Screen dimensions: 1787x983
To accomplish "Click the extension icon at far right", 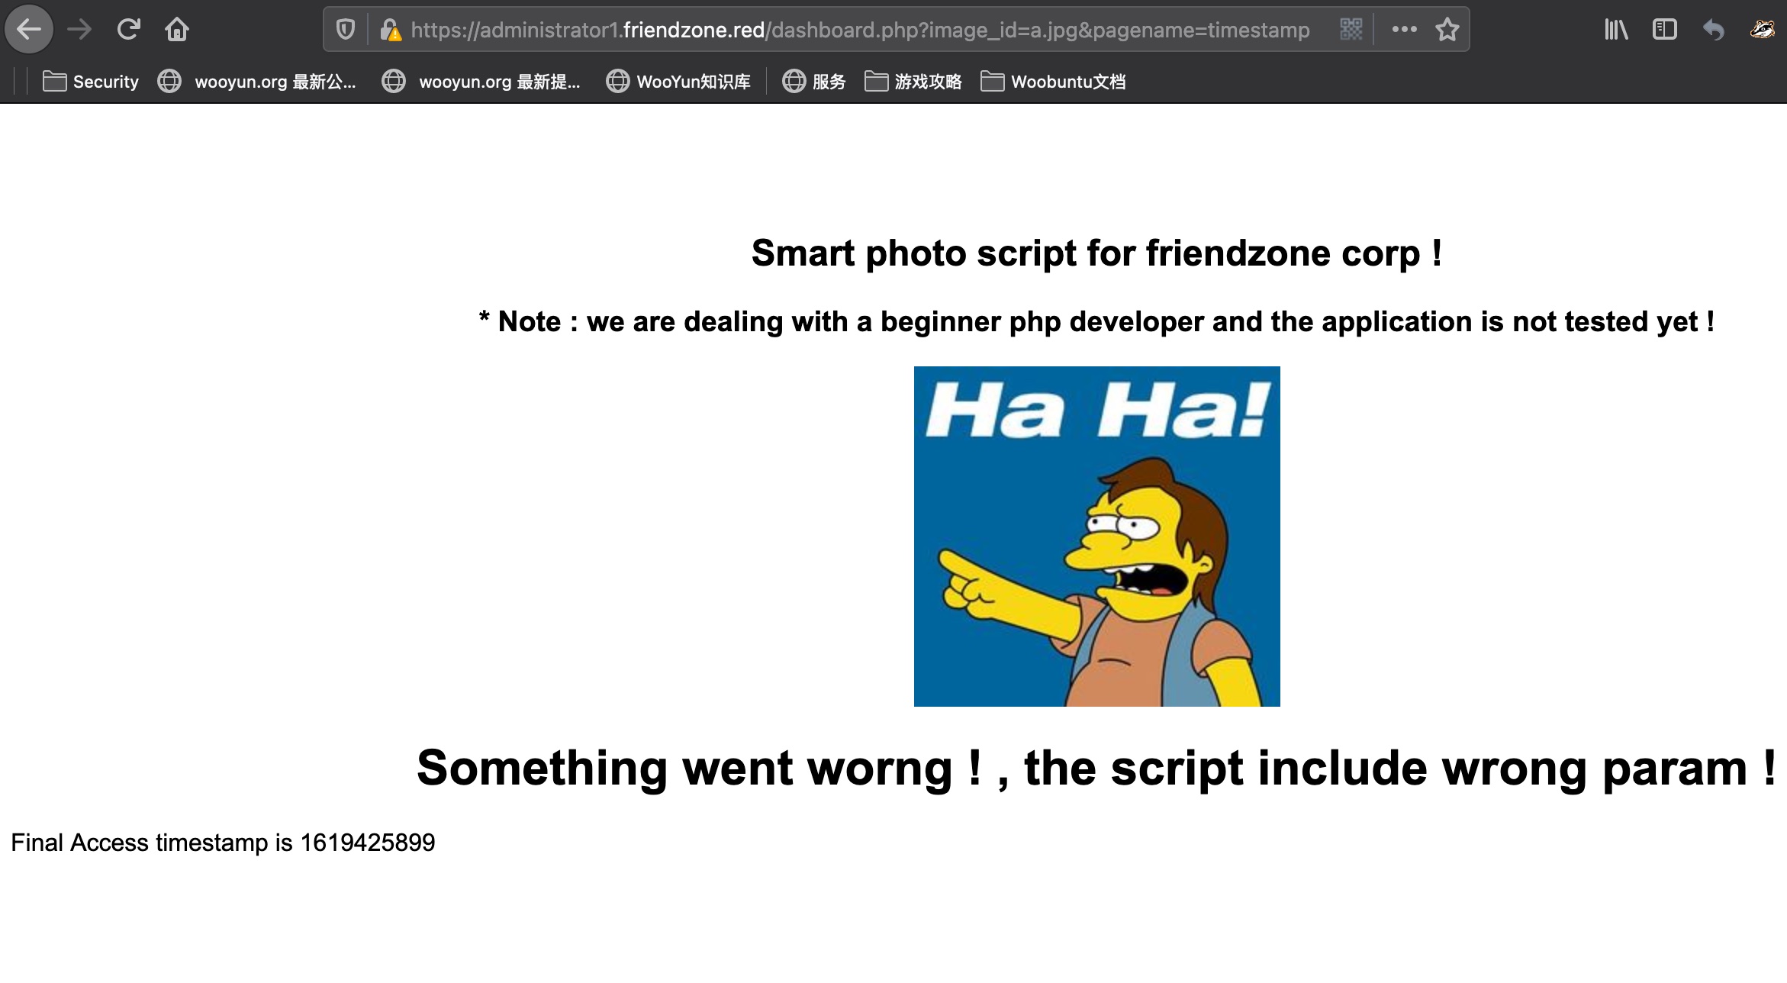I will coord(1762,30).
